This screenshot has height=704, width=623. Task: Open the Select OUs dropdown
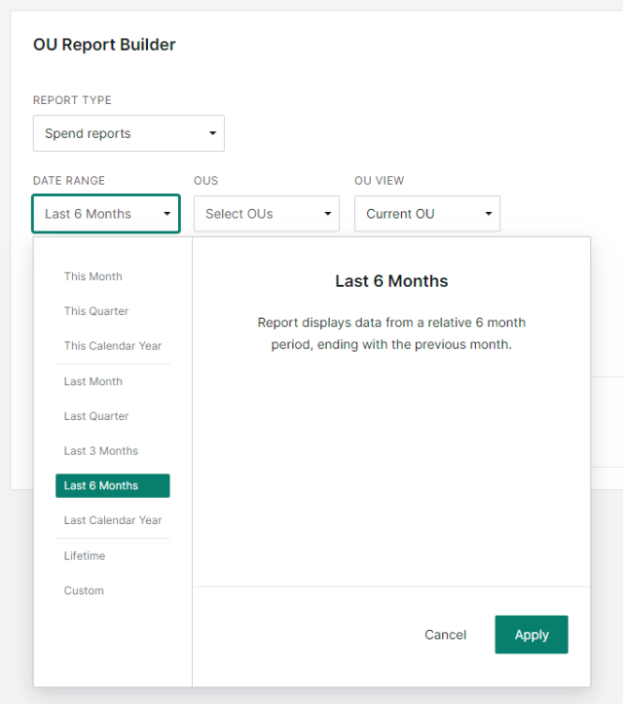point(266,214)
